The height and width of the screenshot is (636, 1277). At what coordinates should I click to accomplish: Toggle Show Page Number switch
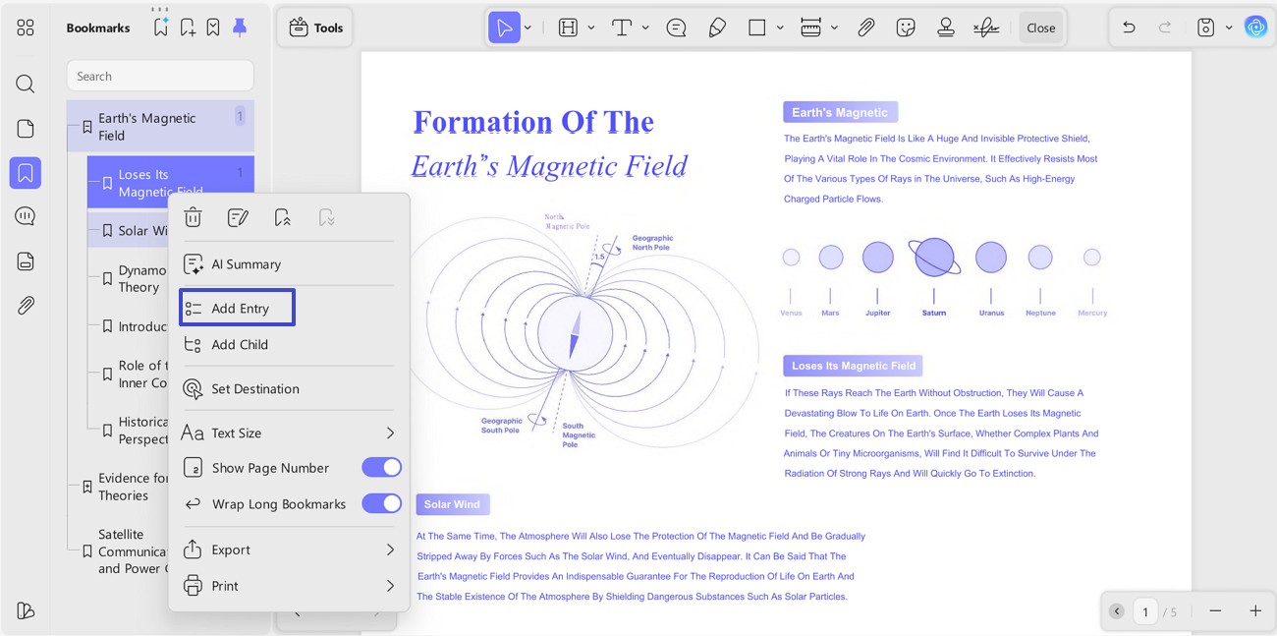[381, 468]
